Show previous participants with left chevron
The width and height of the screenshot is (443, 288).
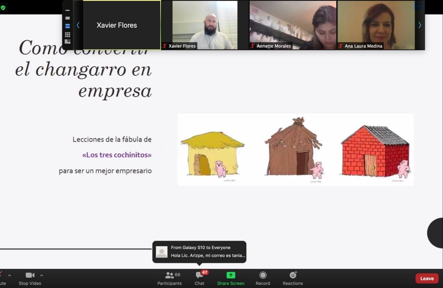tap(78, 25)
